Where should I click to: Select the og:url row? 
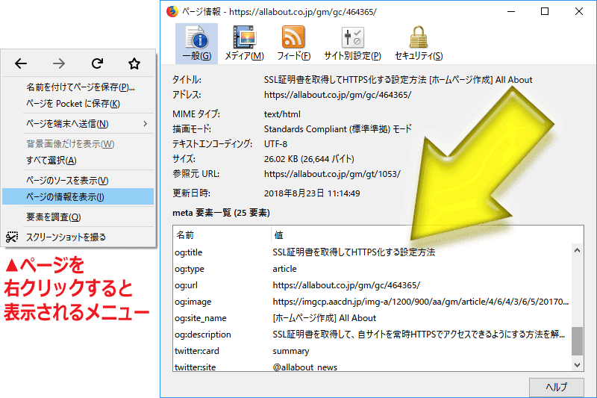372,285
